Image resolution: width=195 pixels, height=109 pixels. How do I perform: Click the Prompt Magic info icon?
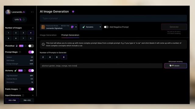click(x=20, y=52)
